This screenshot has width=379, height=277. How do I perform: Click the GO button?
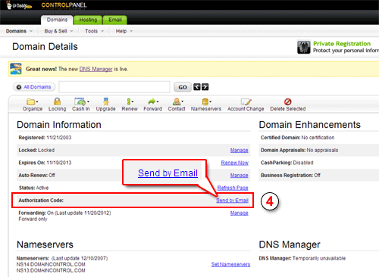coord(183,87)
